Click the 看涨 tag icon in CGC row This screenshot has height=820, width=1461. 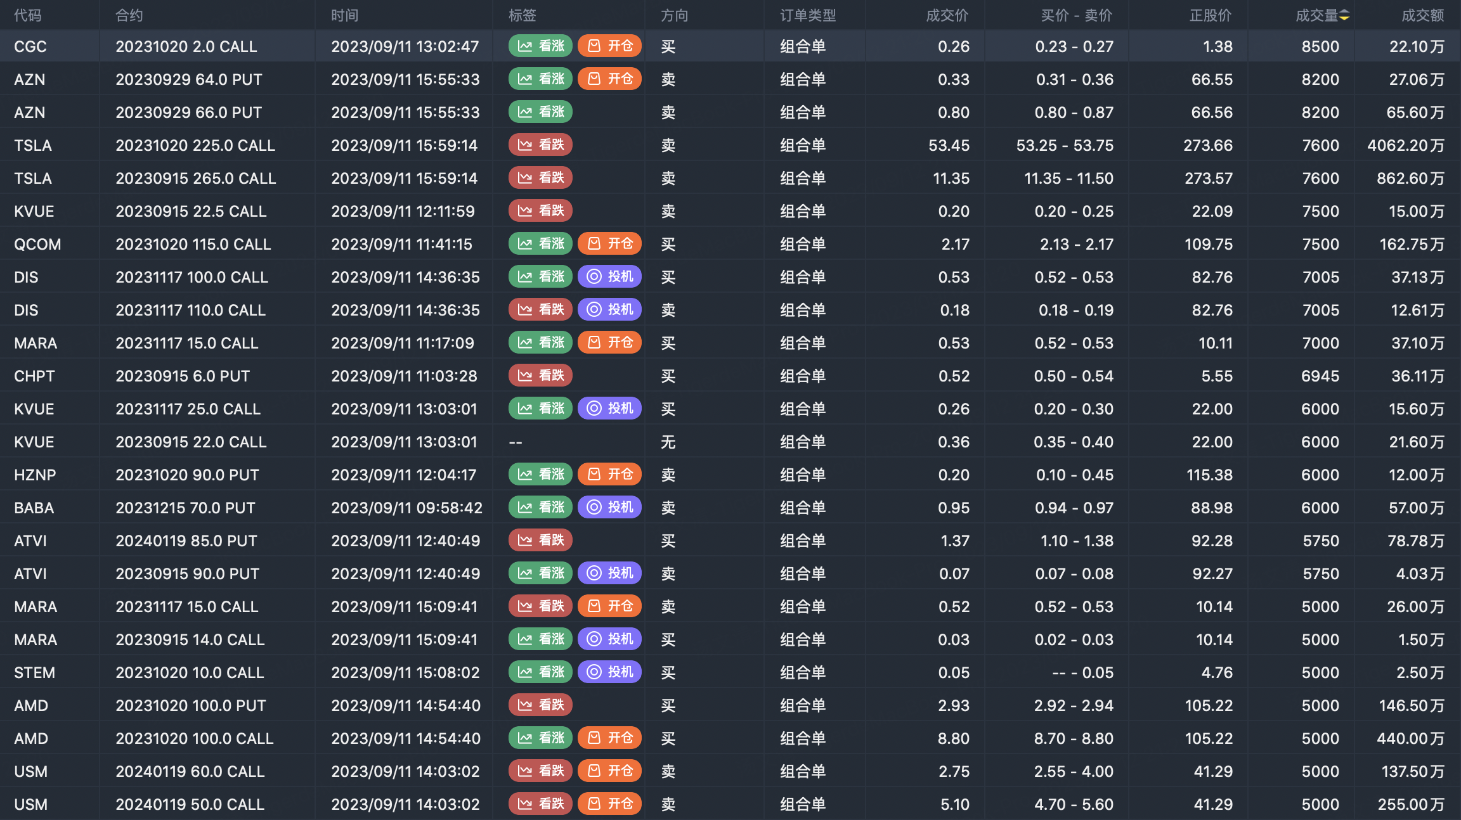pyautogui.click(x=525, y=46)
